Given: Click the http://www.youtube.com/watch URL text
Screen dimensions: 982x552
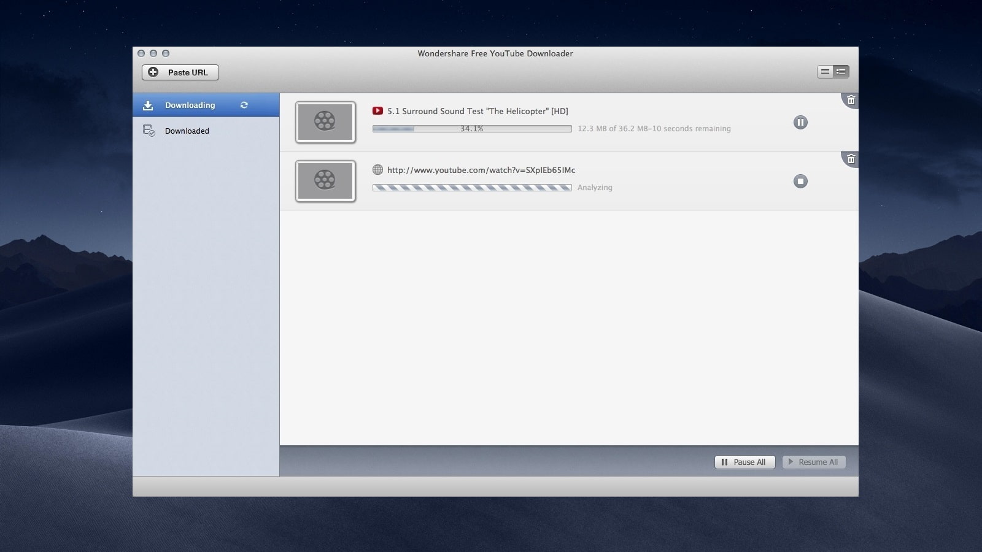Looking at the screenshot, I should coord(481,170).
